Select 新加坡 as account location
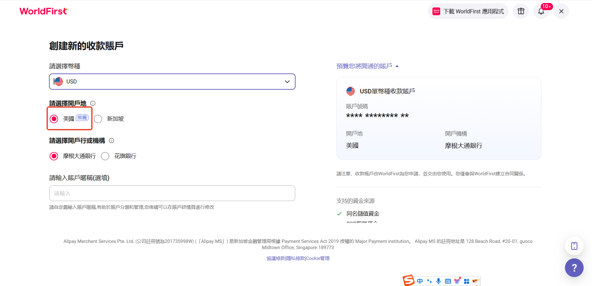This screenshot has width=592, height=286. 98,119
